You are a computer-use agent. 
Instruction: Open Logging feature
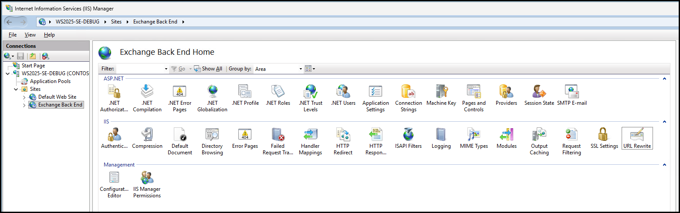441,138
